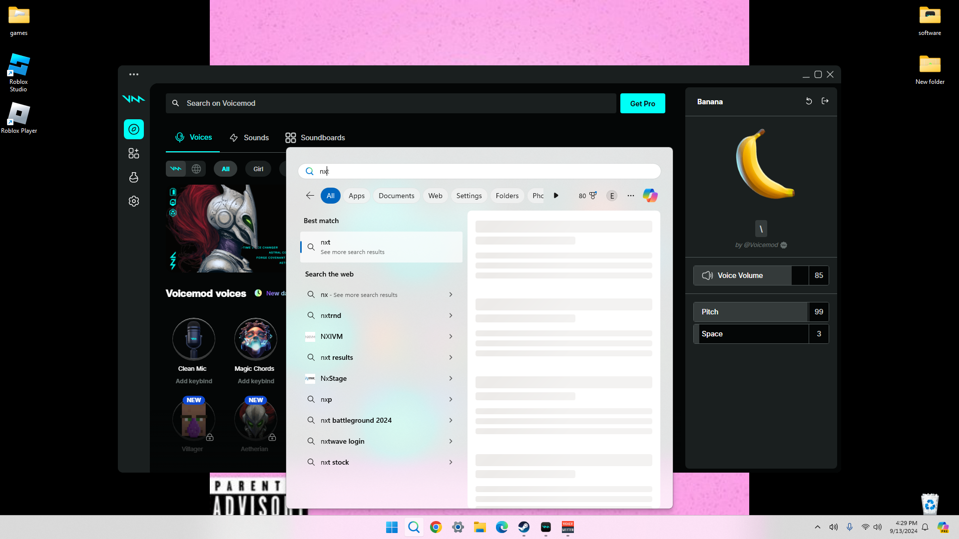This screenshot has height=539, width=959.
Task: Switch to the Sounds tab
Action: pyautogui.click(x=249, y=138)
